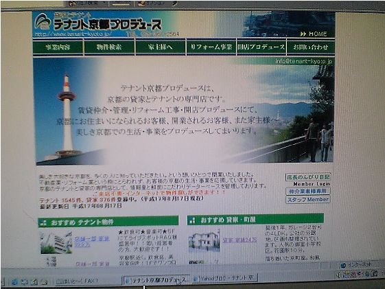Click the Info@tenant-kyoto.jp email link
Image resolution: width=385 pixels, height=289 pixels.
click(x=303, y=61)
